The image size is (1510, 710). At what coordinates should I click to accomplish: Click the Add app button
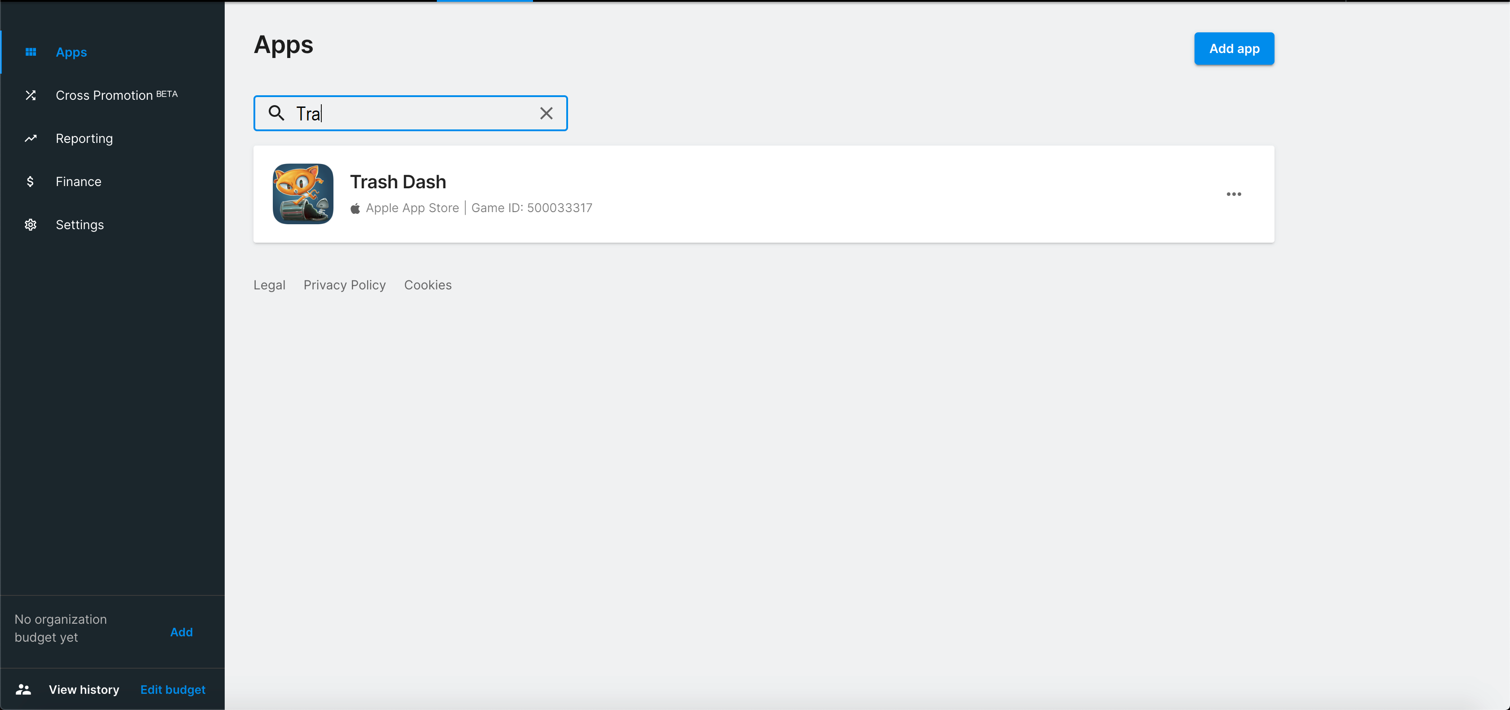1234,49
